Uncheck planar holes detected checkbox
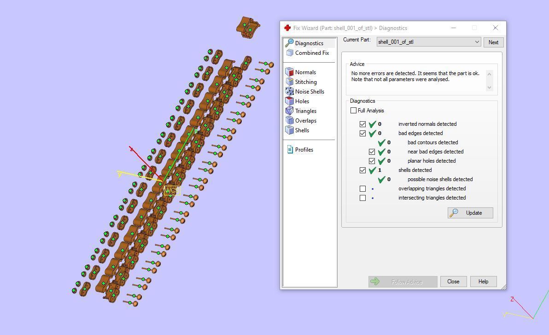This screenshot has height=335, width=549. [x=372, y=161]
